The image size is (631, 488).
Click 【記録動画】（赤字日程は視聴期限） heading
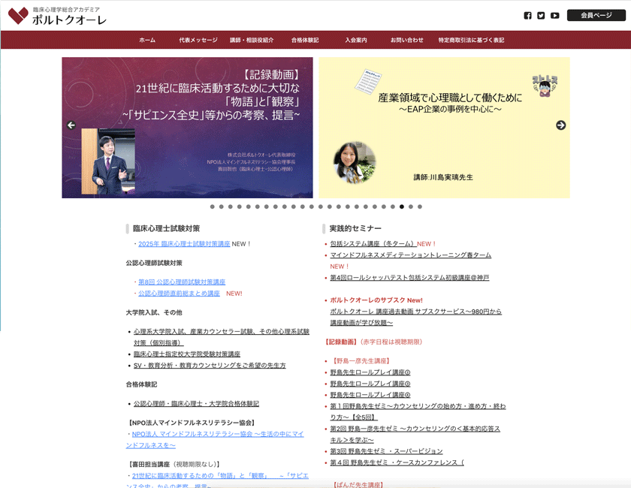click(373, 342)
